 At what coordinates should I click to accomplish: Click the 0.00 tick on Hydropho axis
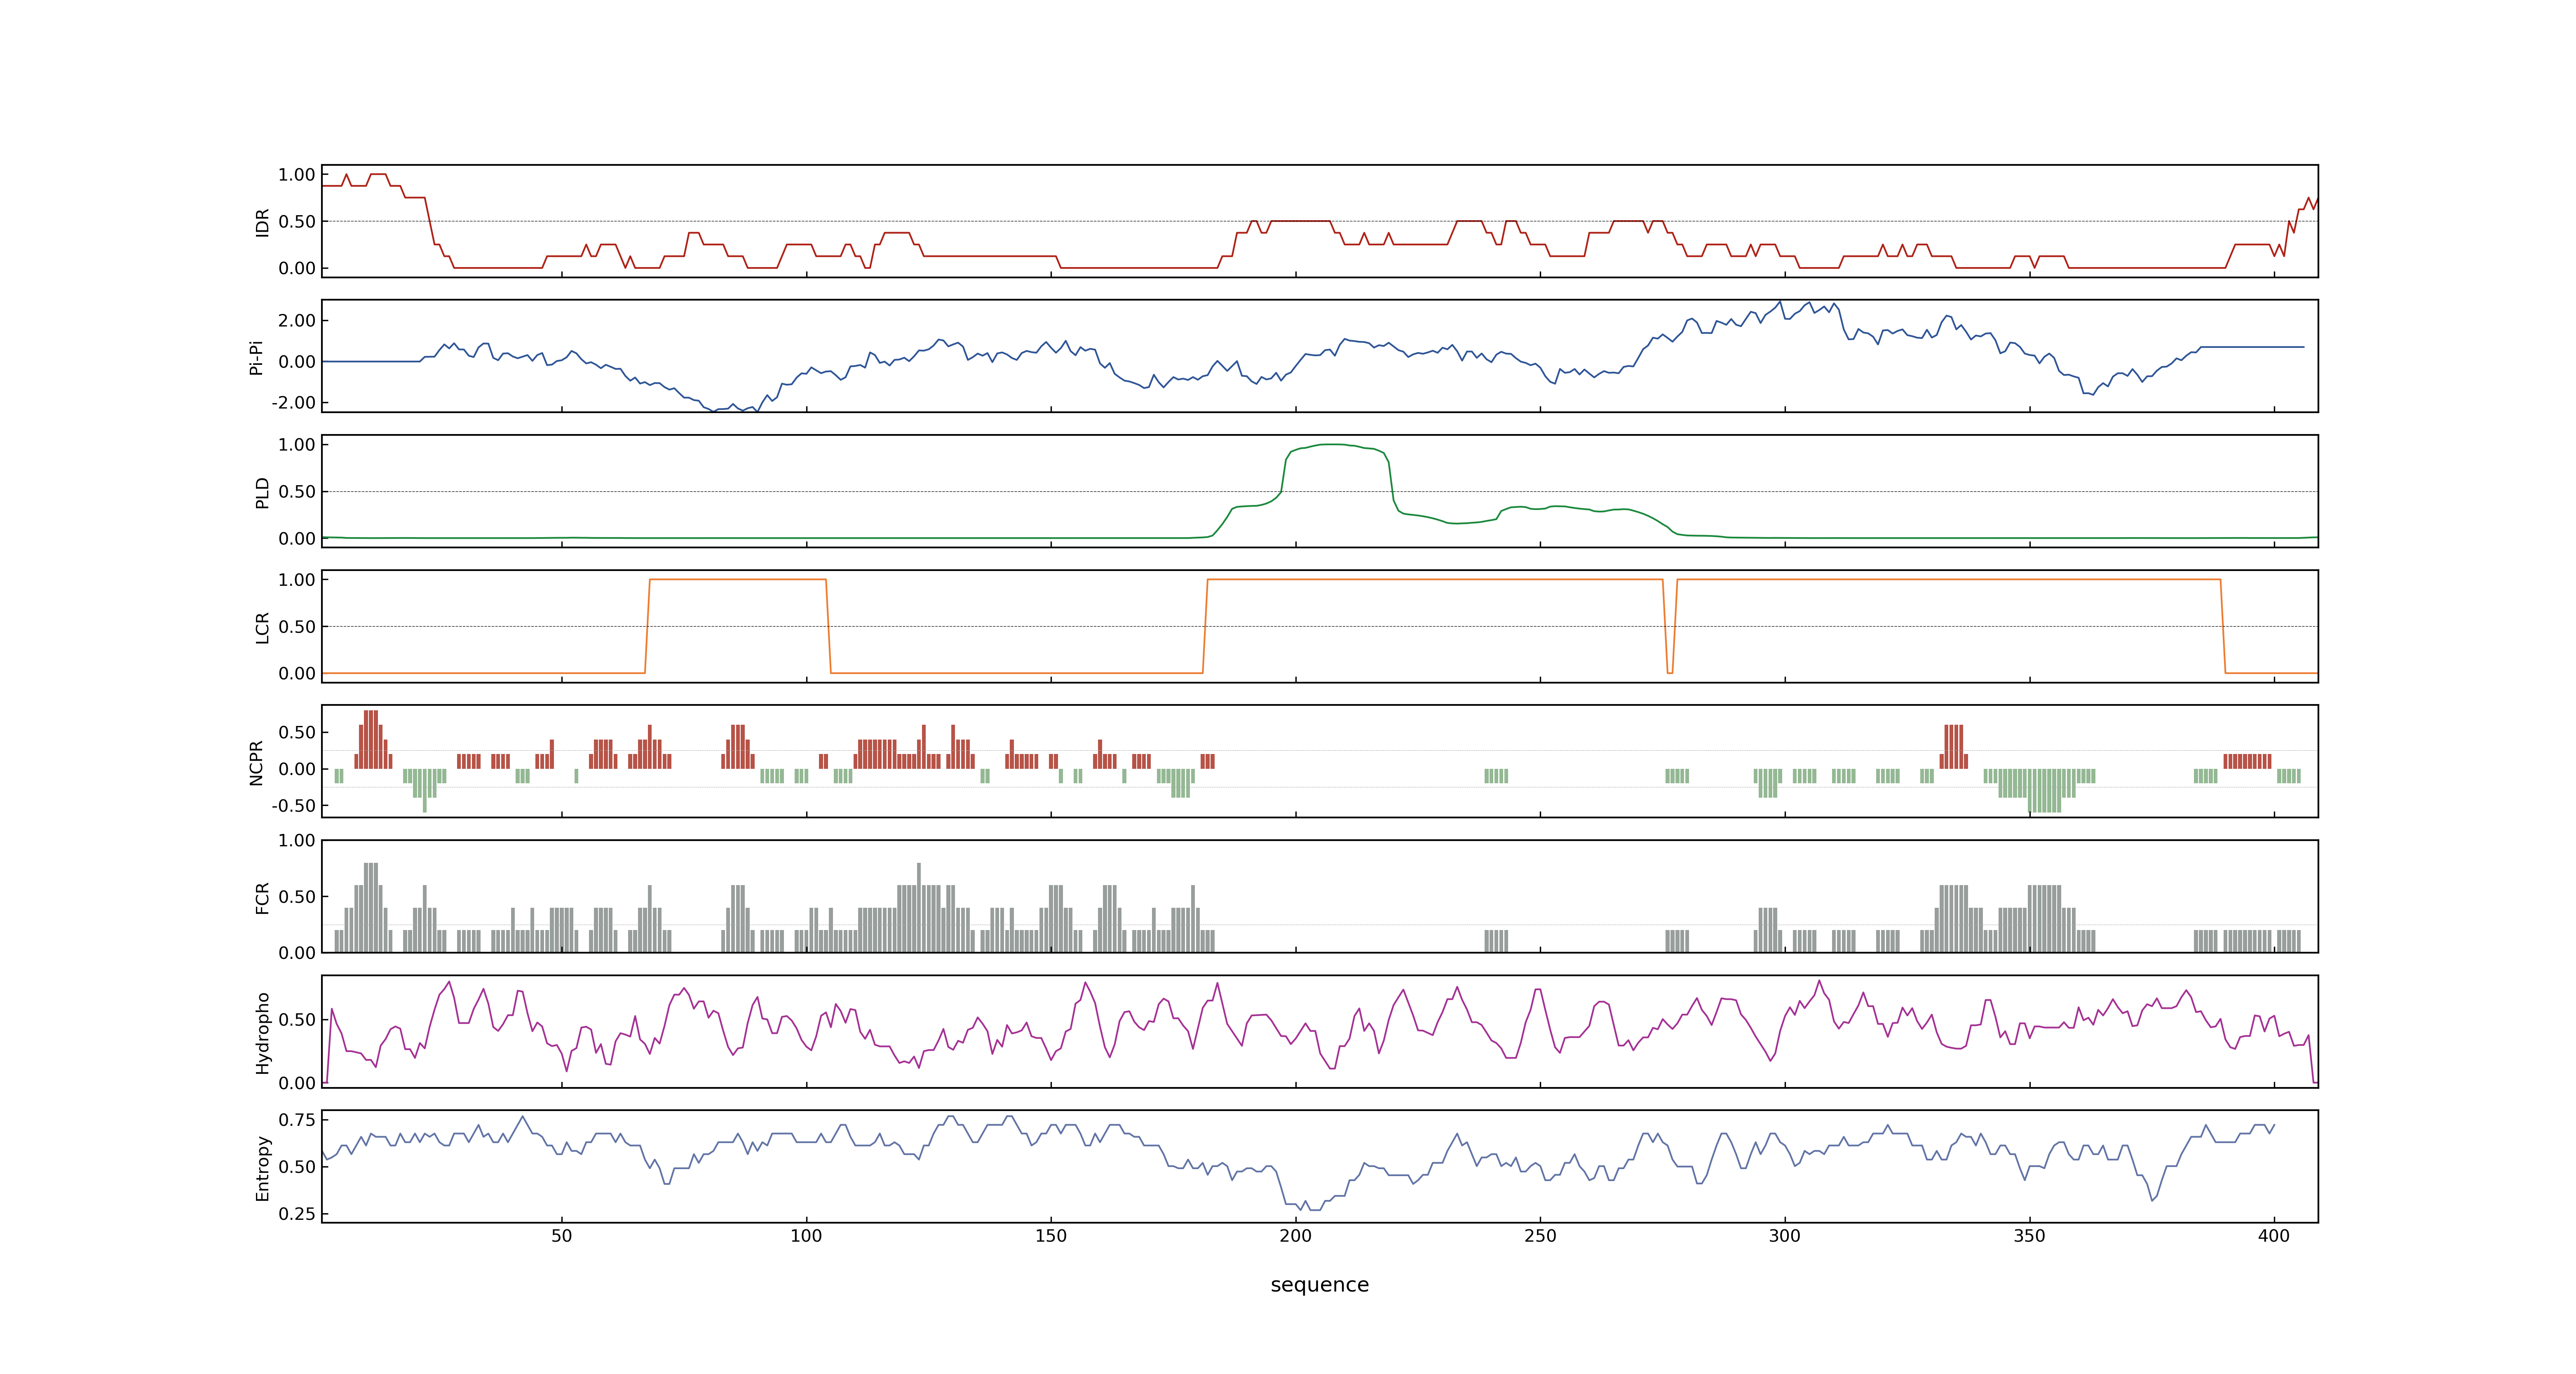297,1083
